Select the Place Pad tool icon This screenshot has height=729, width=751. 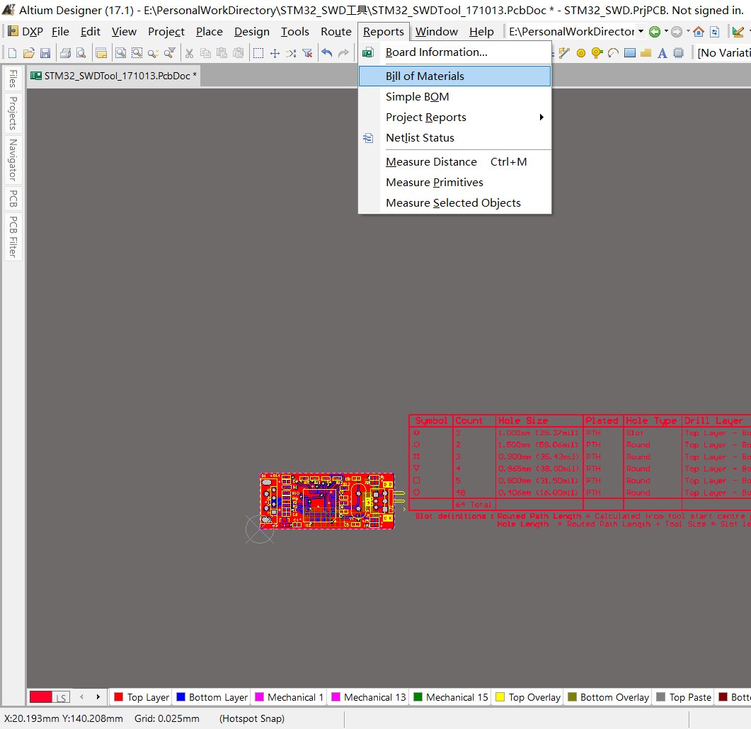[581, 53]
